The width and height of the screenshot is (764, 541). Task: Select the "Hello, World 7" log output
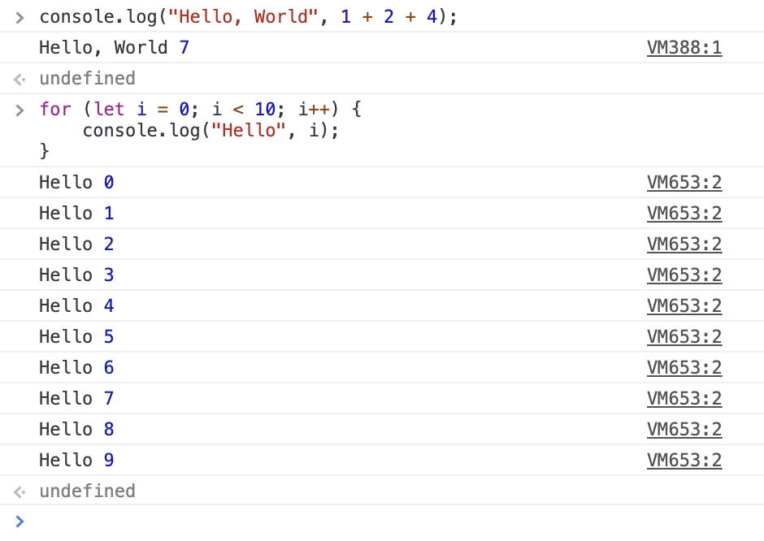(114, 48)
